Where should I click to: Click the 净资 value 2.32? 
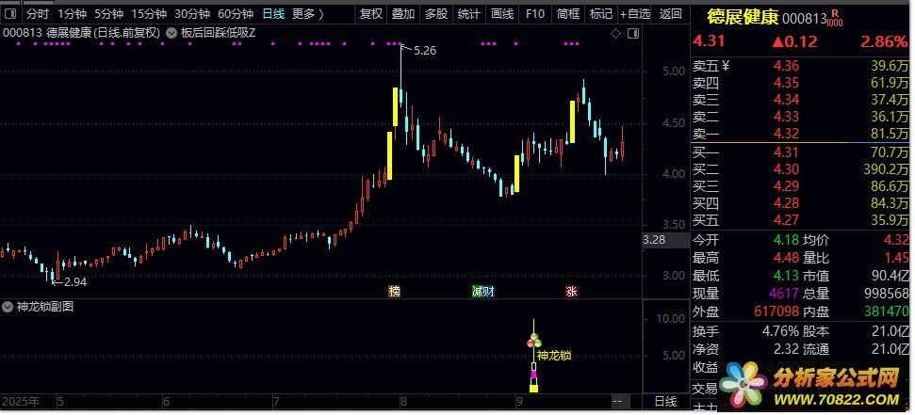[x=786, y=350]
